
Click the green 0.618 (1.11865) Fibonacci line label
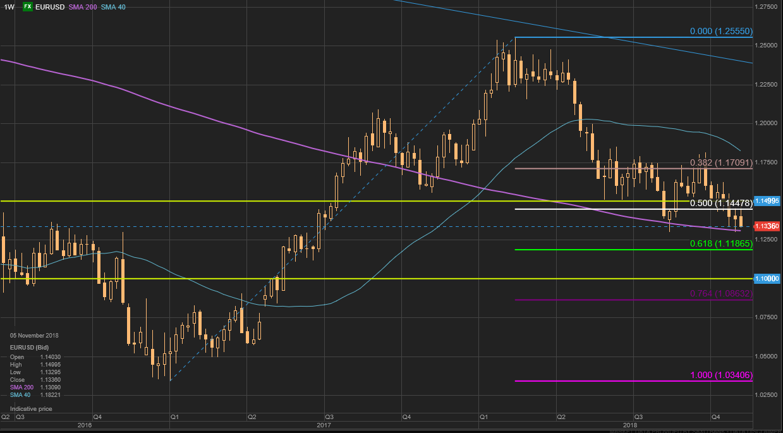pyautogui.click(x=721, y=243)
